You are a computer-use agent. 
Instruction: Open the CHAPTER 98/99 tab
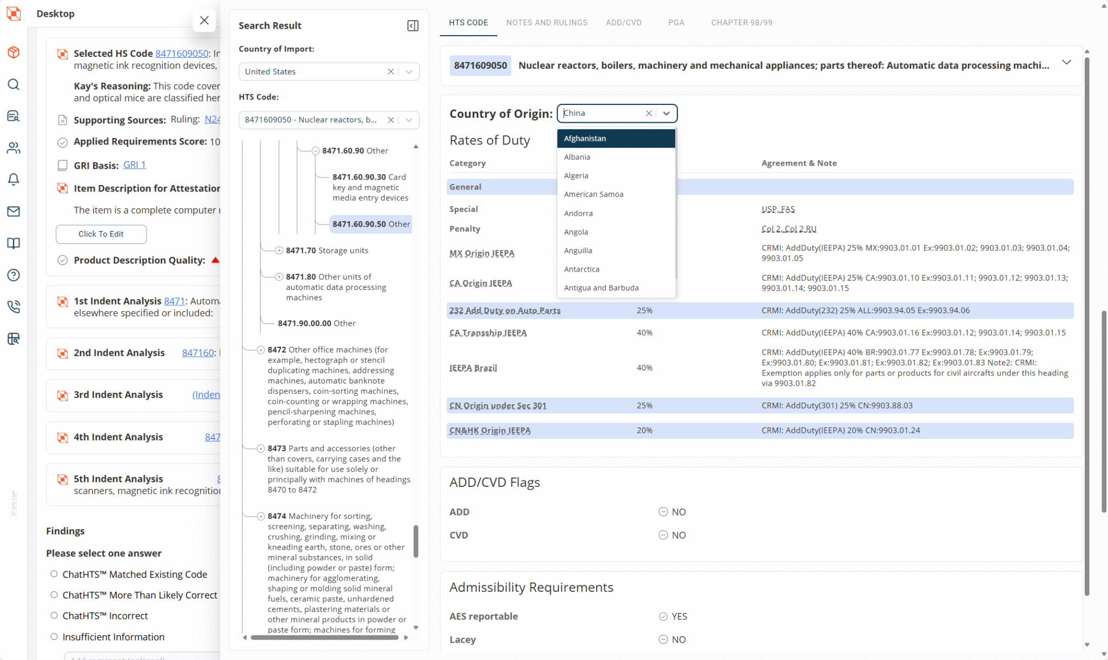click(741, 23)
